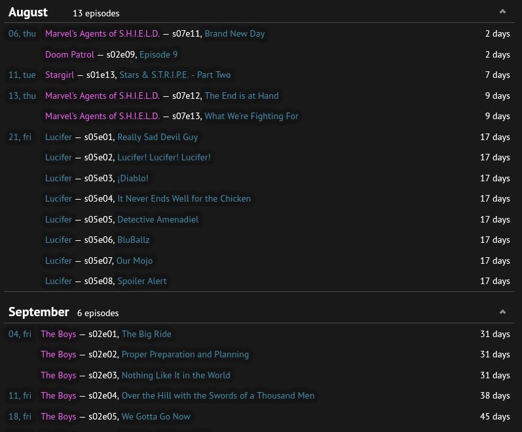Click the August month heading
Viewport: 522px width, 432px height.
point(28,12)
